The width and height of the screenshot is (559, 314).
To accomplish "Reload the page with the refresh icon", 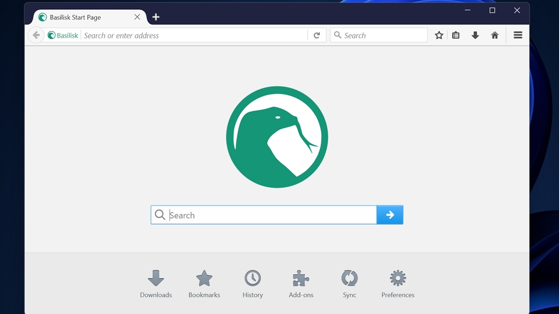I will coord(317,35).
